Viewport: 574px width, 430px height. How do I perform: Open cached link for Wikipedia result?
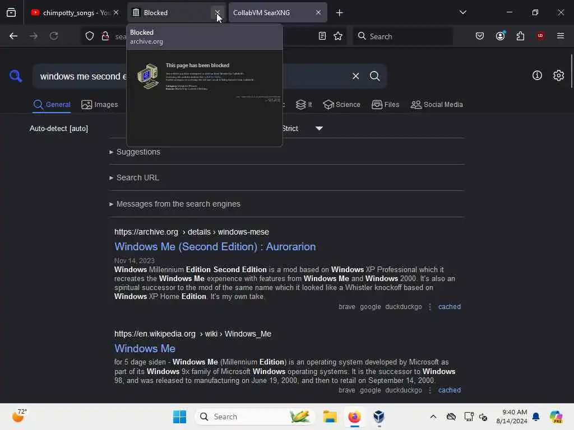pos(449,390)
